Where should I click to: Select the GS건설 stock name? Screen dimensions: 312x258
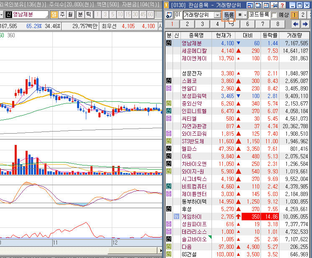pos(189,254)
